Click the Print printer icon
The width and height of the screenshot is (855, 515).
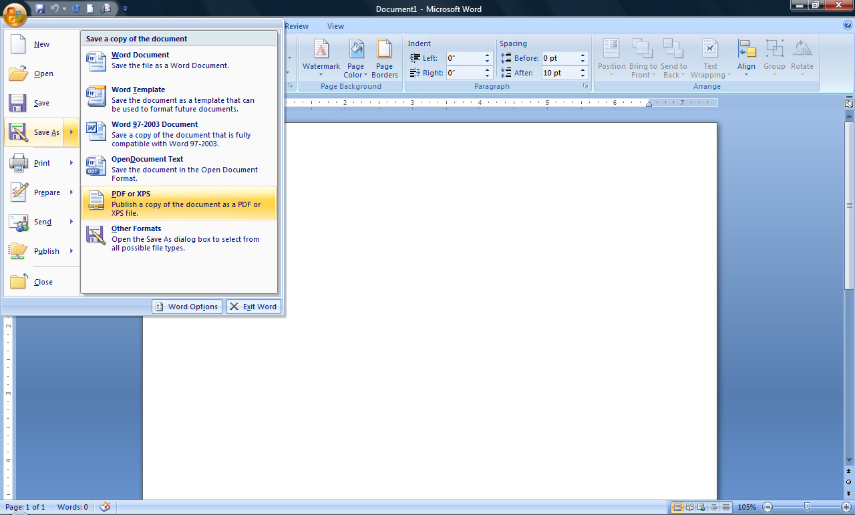point(18,163)
